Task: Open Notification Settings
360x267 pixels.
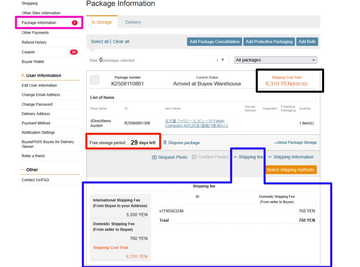Action: [x=38, y=133]
